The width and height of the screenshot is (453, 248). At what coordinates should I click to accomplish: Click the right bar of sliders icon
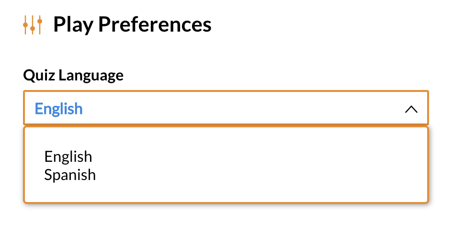(x=40, y=25)
